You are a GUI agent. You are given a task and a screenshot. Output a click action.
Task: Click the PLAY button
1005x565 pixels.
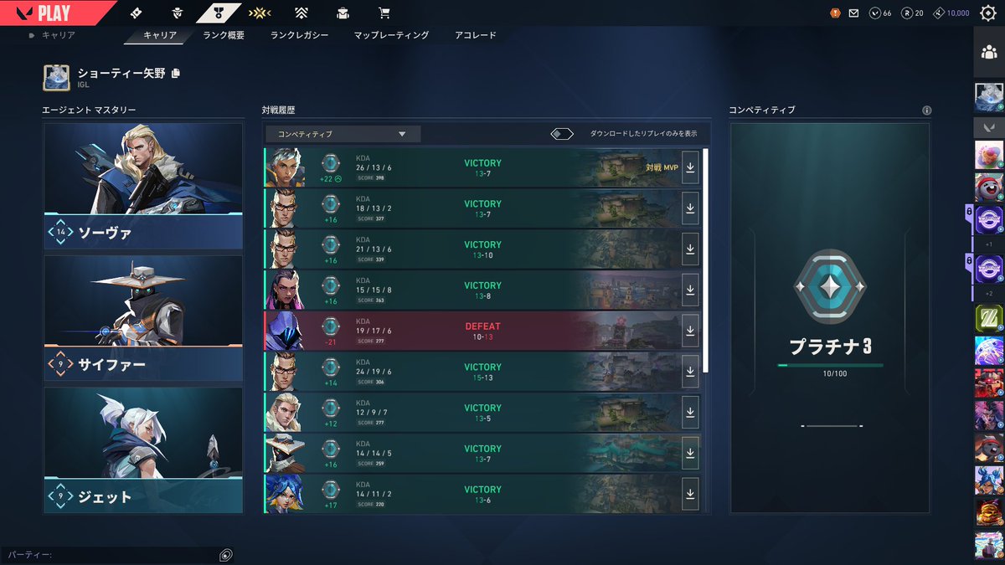click(54, 13)
